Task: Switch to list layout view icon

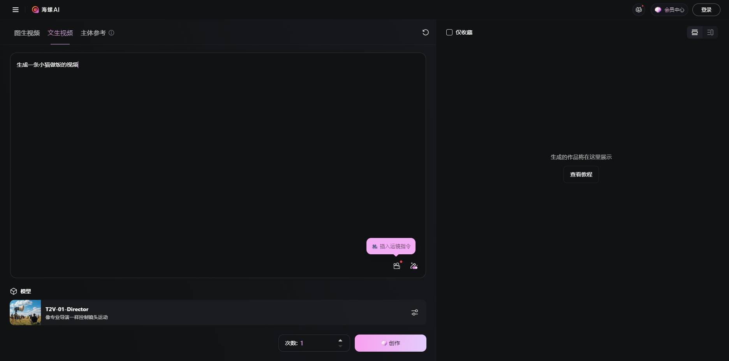Action: [695, 32]
